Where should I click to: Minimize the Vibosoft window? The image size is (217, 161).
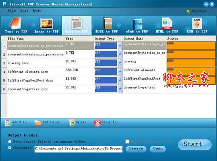pyautogui.click(x=206, y=4)
